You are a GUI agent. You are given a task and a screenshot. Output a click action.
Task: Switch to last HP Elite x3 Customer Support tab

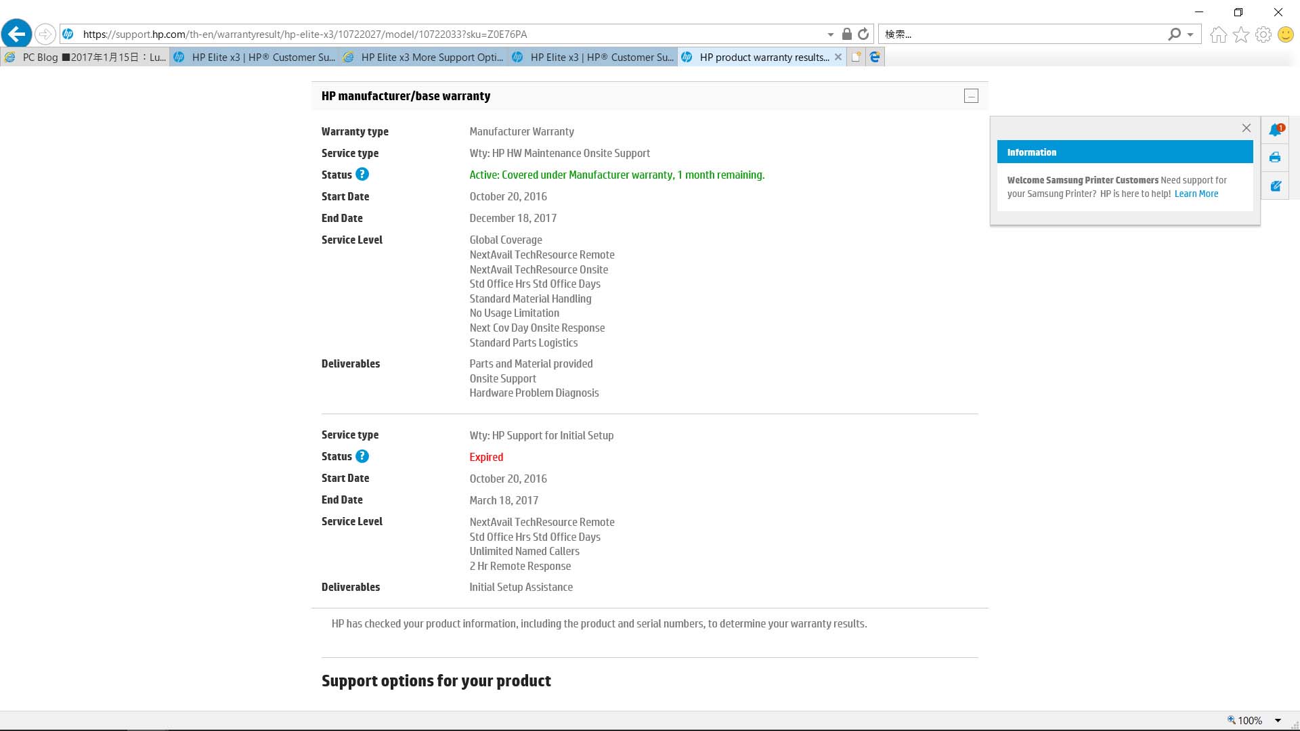592,58
